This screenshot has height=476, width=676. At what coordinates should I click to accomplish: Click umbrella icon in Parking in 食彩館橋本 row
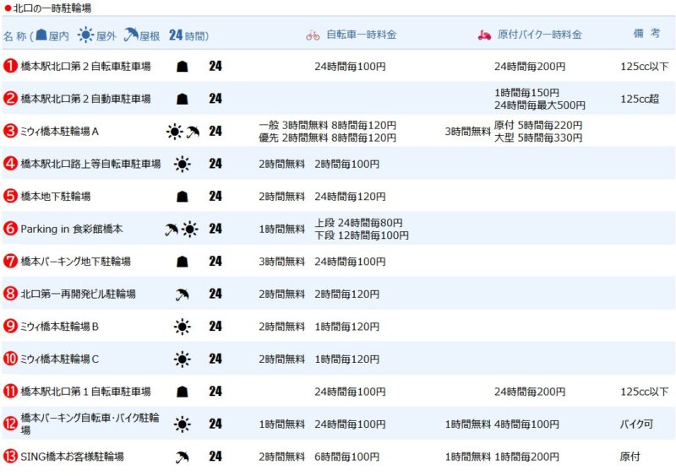tap(172, 230)
